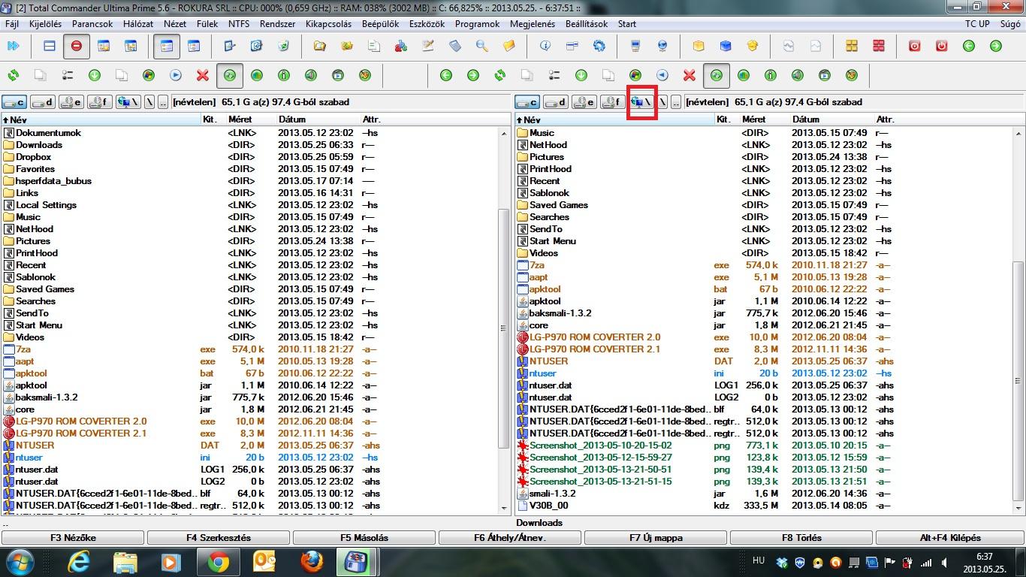Click the yellow box pack icon
The width and height of the screenshot is (1026, 577).
[699, 47]
